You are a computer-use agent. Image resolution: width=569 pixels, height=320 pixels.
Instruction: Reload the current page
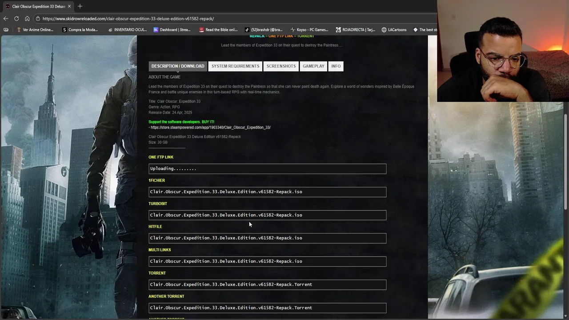16,19
